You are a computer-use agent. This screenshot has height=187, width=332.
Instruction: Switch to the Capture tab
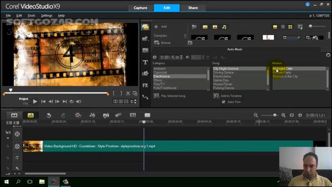pyautogui.click(x=140, y=8)
